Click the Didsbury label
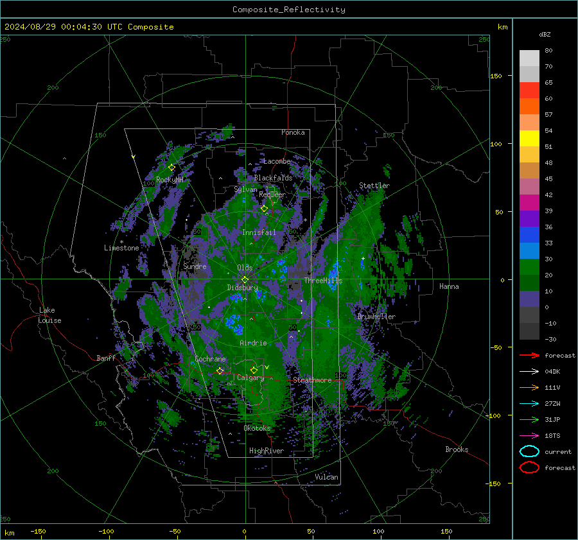The image size is (578, 540). point(243,288)
